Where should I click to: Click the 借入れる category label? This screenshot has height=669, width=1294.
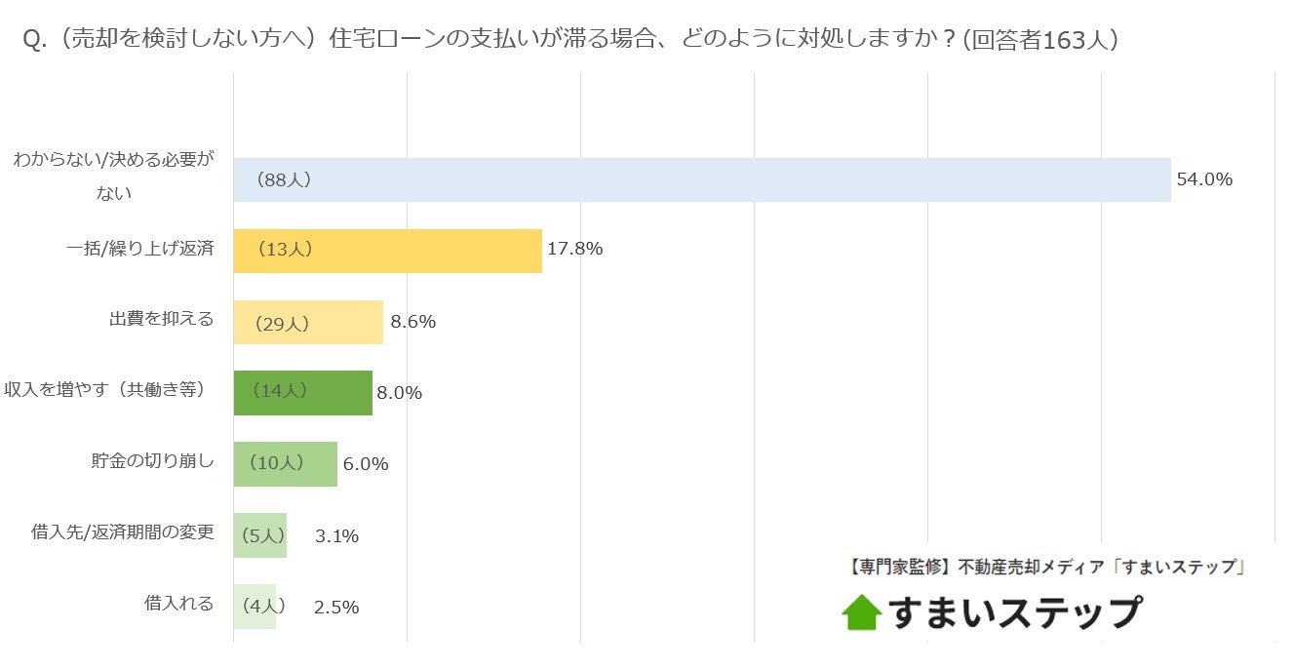click(x=178, y=604)
